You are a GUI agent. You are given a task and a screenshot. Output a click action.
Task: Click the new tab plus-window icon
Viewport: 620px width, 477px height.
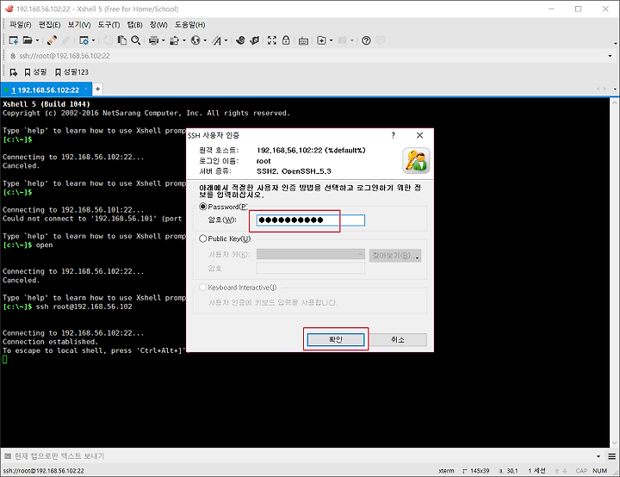point(322,40)
